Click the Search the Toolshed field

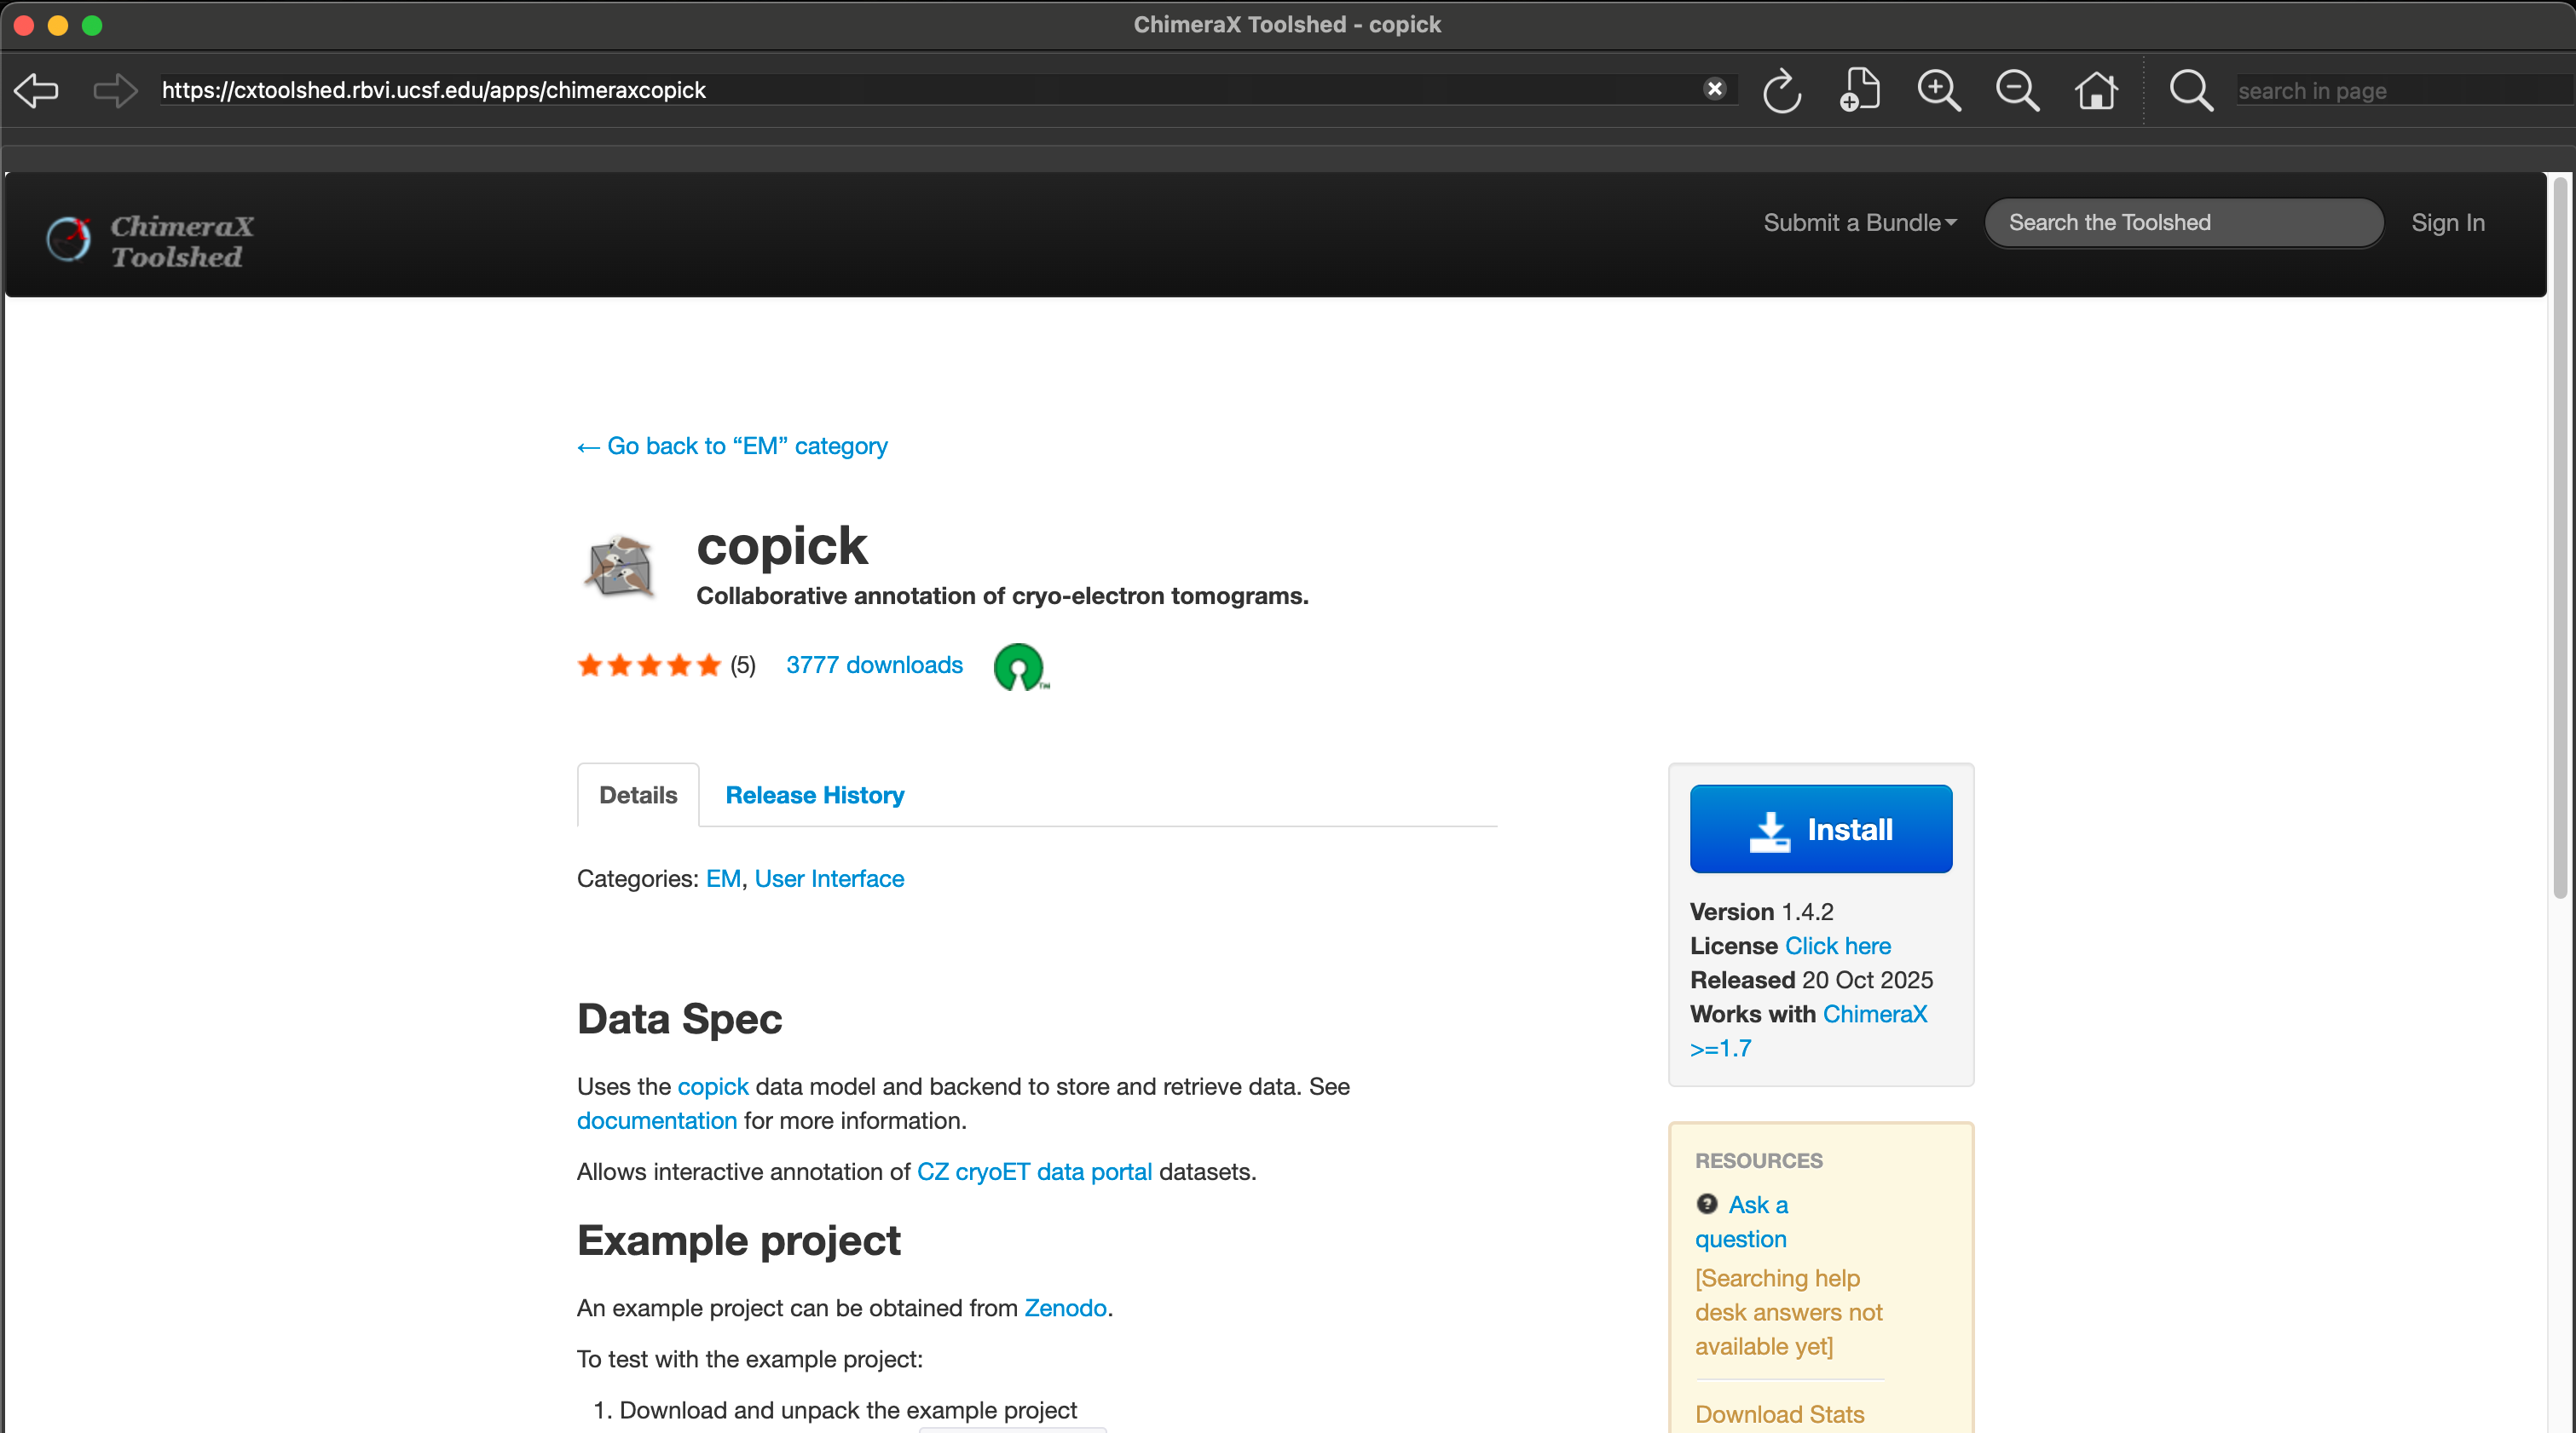tap(2183, 223)
